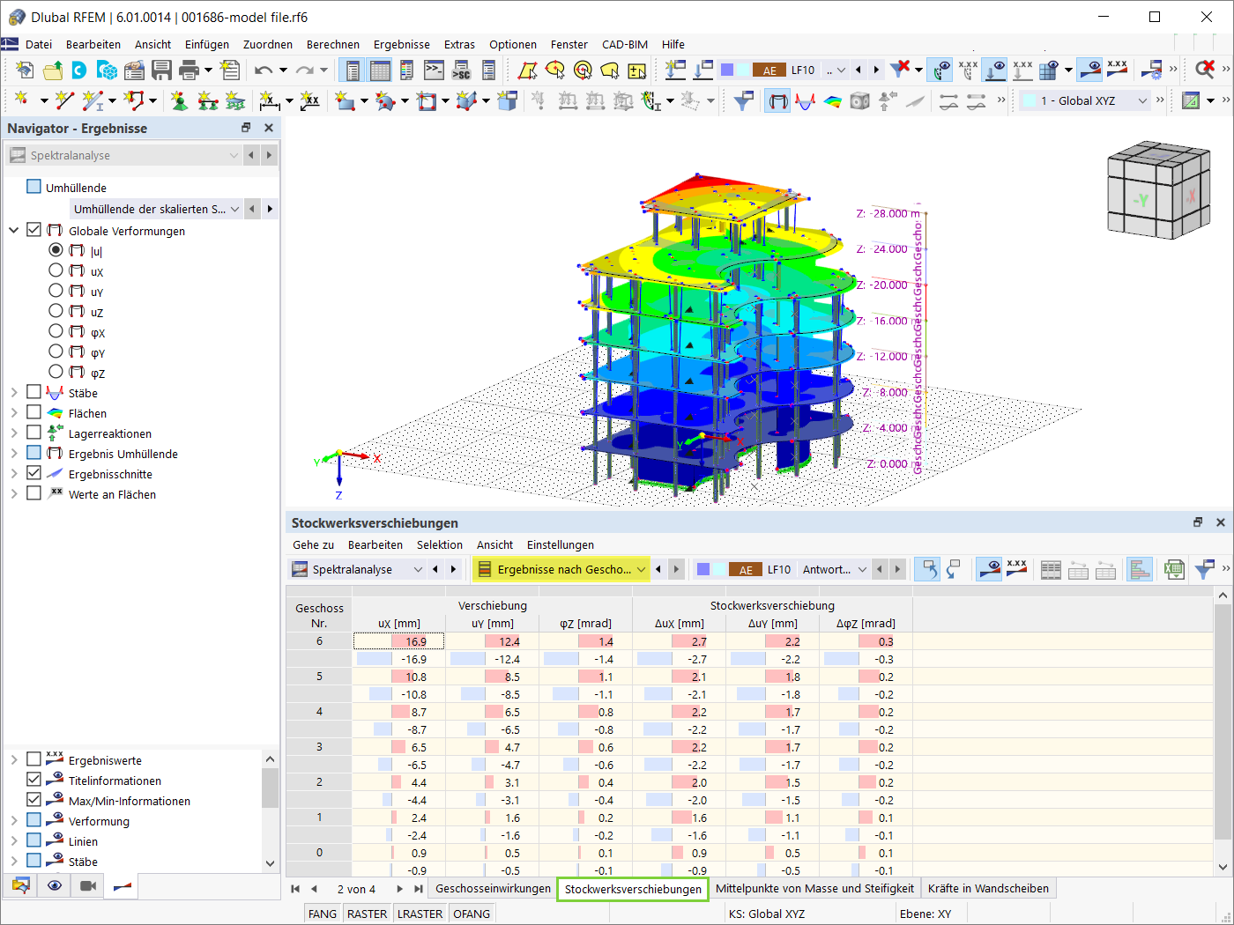
Task: Select the uZ deformation radio button
Action: (x=56, y=311)
